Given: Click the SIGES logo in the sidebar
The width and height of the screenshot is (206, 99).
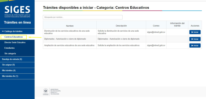Looking at the screenshot, I should pyautogui.click(x=17, y=11).
